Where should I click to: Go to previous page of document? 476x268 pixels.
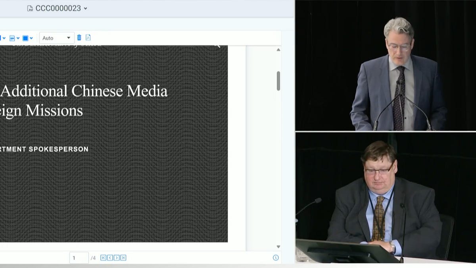pyautogui.click(x=110, y=258)
